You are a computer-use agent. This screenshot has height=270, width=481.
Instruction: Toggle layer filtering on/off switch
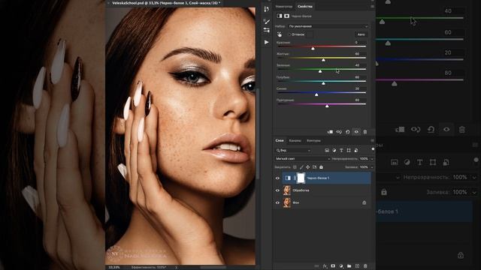(373, 149)
